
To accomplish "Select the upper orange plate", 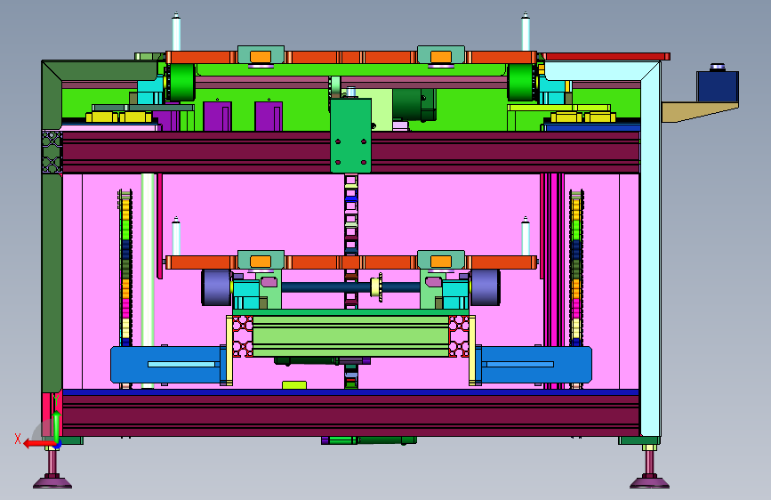I will pyautogui.click(x=350, y=58).
